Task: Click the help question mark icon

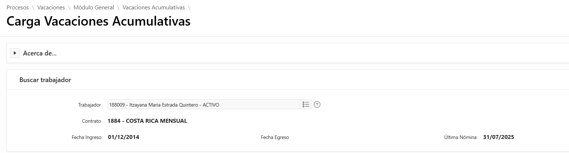Action: click(317, 105)
